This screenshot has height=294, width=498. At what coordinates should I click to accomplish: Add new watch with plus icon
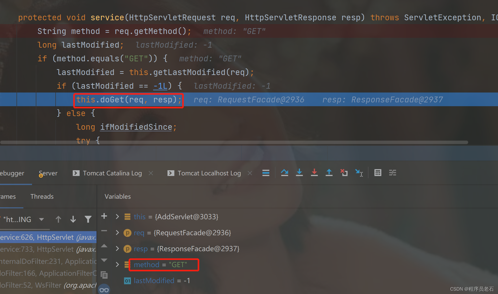pos(104,216)
